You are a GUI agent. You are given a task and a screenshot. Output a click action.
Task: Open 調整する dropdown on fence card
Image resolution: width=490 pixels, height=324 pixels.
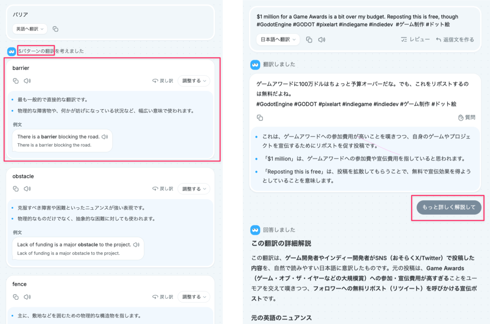coord(194,297)
